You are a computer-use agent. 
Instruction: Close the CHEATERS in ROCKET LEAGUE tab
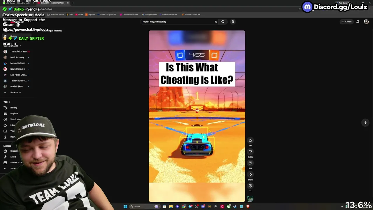point(68,3)
